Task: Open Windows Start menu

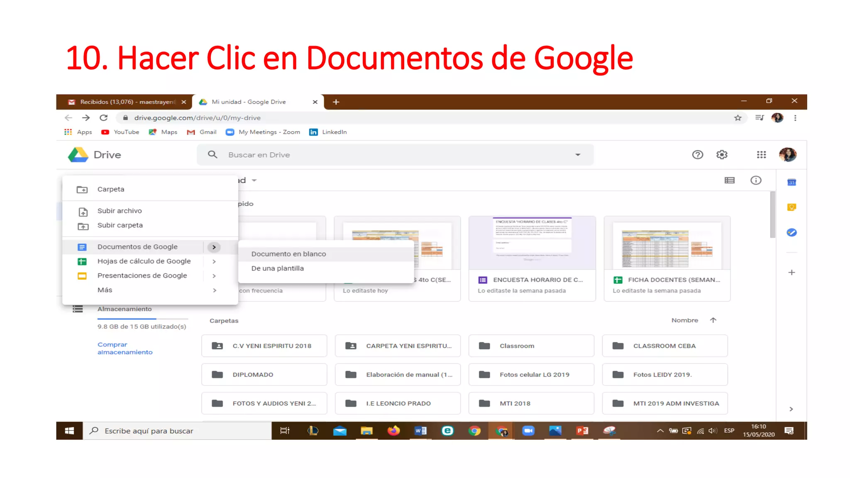Action: 69,431
